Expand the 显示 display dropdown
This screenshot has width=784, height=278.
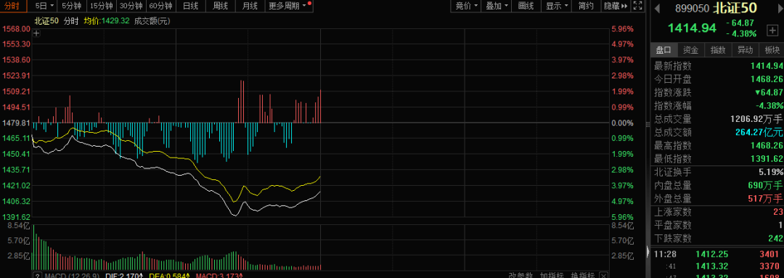pyautogui.click(x=557, y=6)
